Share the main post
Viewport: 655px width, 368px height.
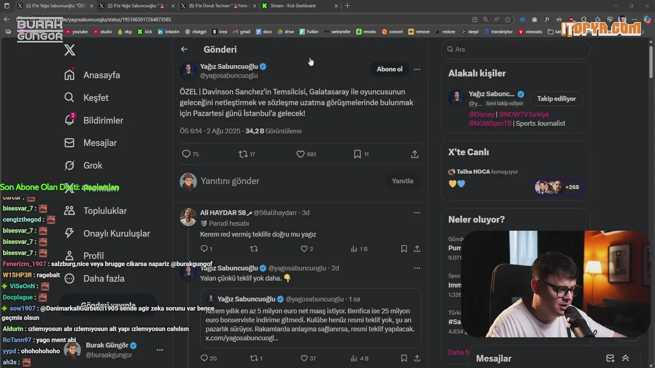pyautogui.click(x=415, y=154)
